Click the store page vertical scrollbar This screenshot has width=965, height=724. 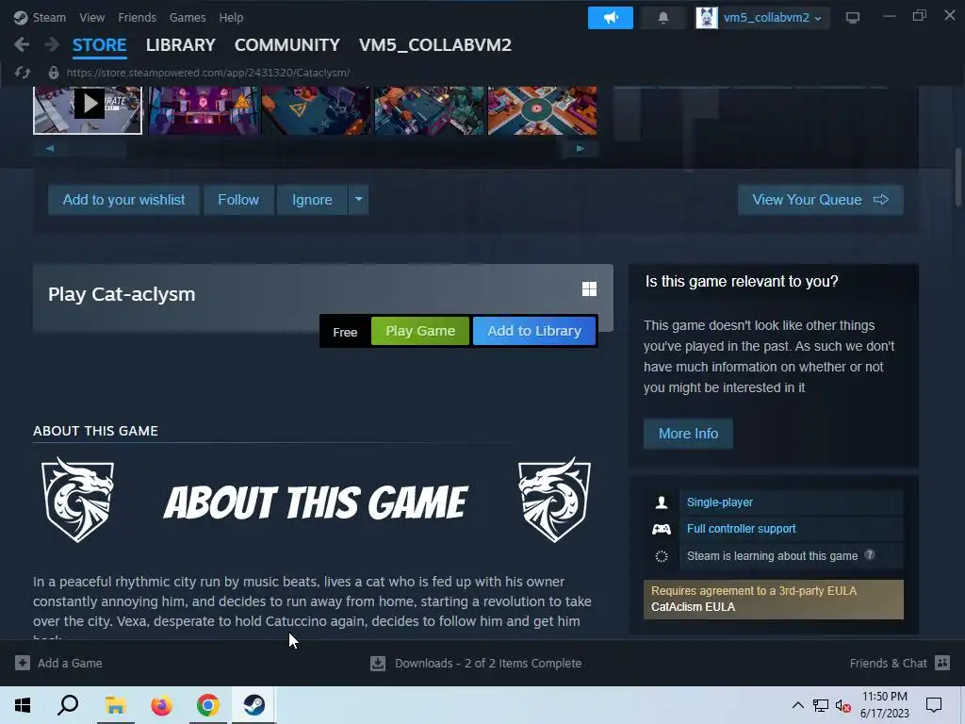[958, 177]
